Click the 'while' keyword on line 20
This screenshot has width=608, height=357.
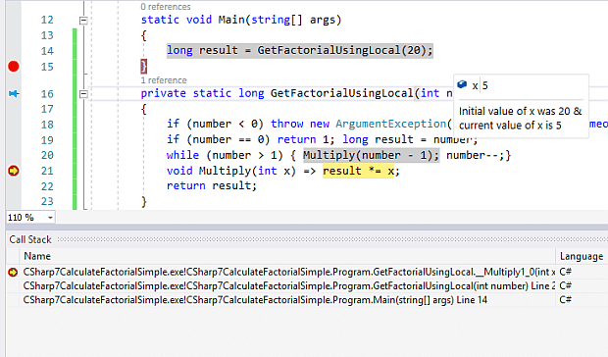pos(182,155)
